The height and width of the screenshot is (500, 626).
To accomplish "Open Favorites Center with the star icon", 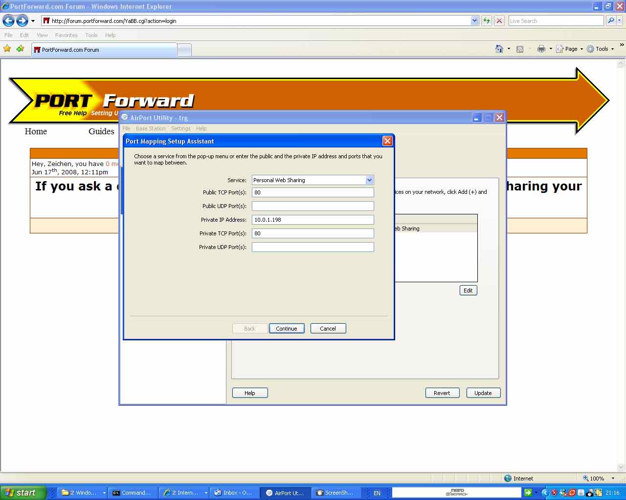I will 7,49.
